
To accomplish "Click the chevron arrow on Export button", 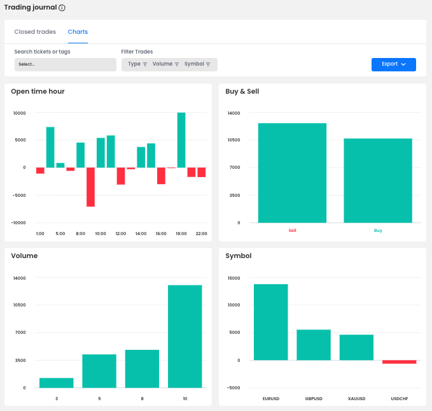I will [x=403, y=64].
